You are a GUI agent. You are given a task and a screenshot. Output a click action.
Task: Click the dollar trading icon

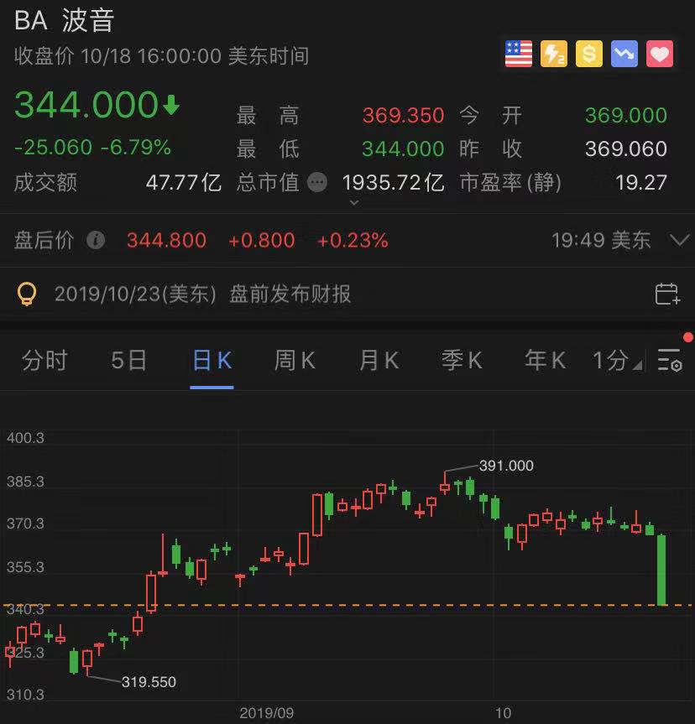[x=588, y=53]
